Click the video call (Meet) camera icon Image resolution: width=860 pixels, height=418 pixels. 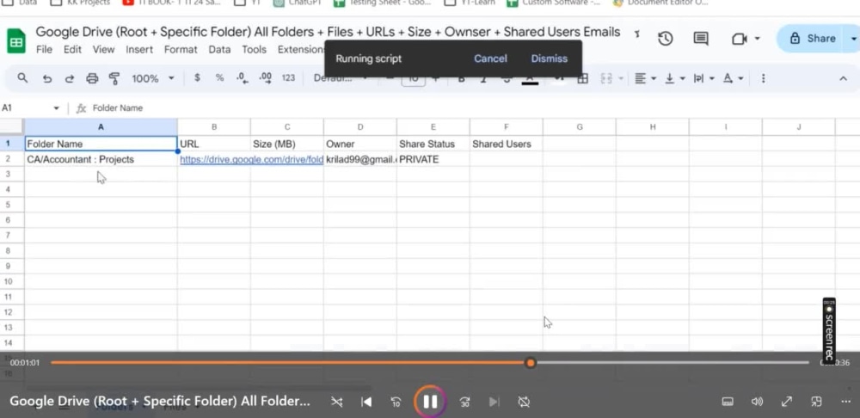click(x=740, y=39)
